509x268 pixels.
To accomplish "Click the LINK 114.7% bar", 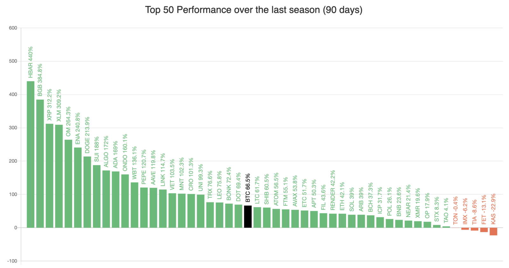I will (x=163, y=209).
